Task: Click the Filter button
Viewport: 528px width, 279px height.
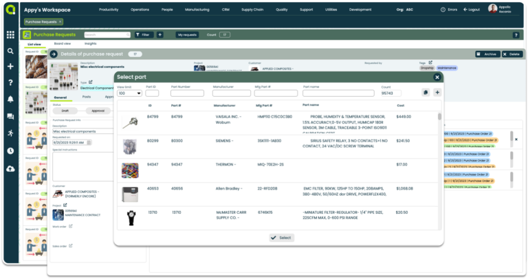Action: click(x=144, y=34)
